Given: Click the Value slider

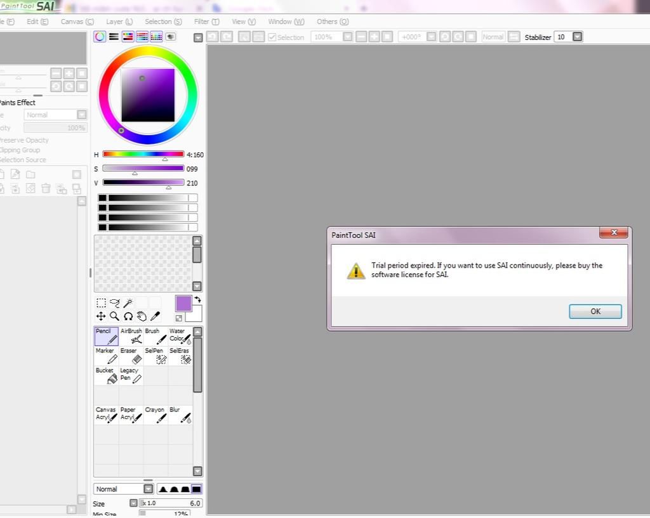Looking at the screenshot, I should pos(143,183).
